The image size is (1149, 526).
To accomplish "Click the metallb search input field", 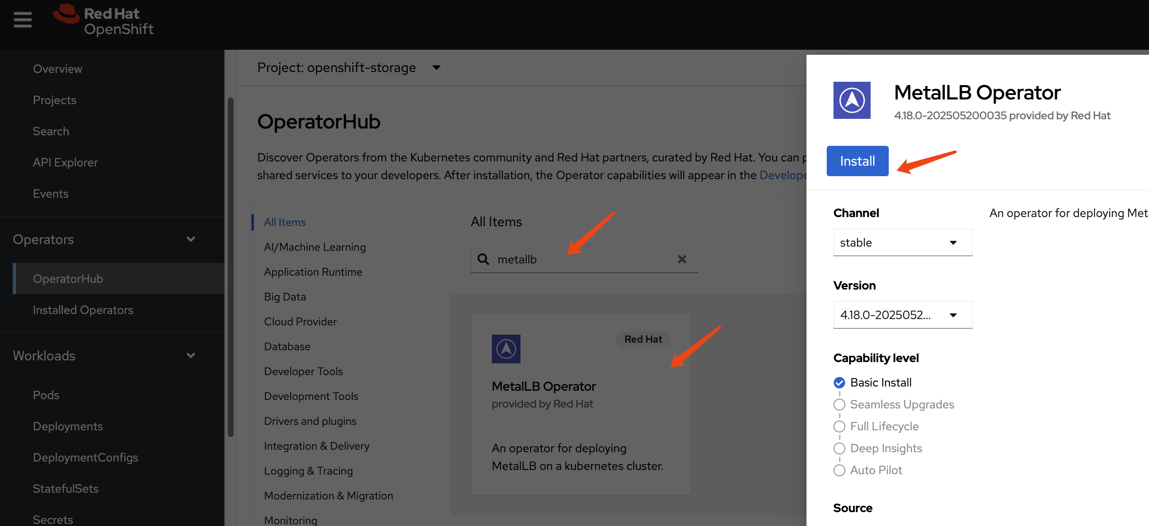I will (x=580, y=259).
